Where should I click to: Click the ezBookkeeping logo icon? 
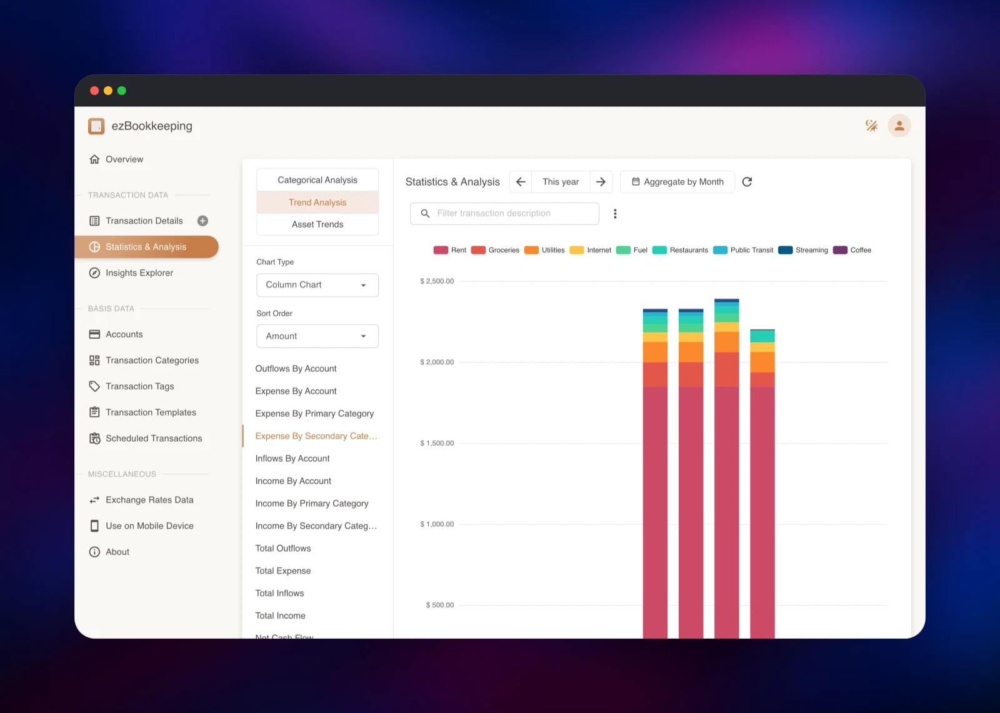96,126
